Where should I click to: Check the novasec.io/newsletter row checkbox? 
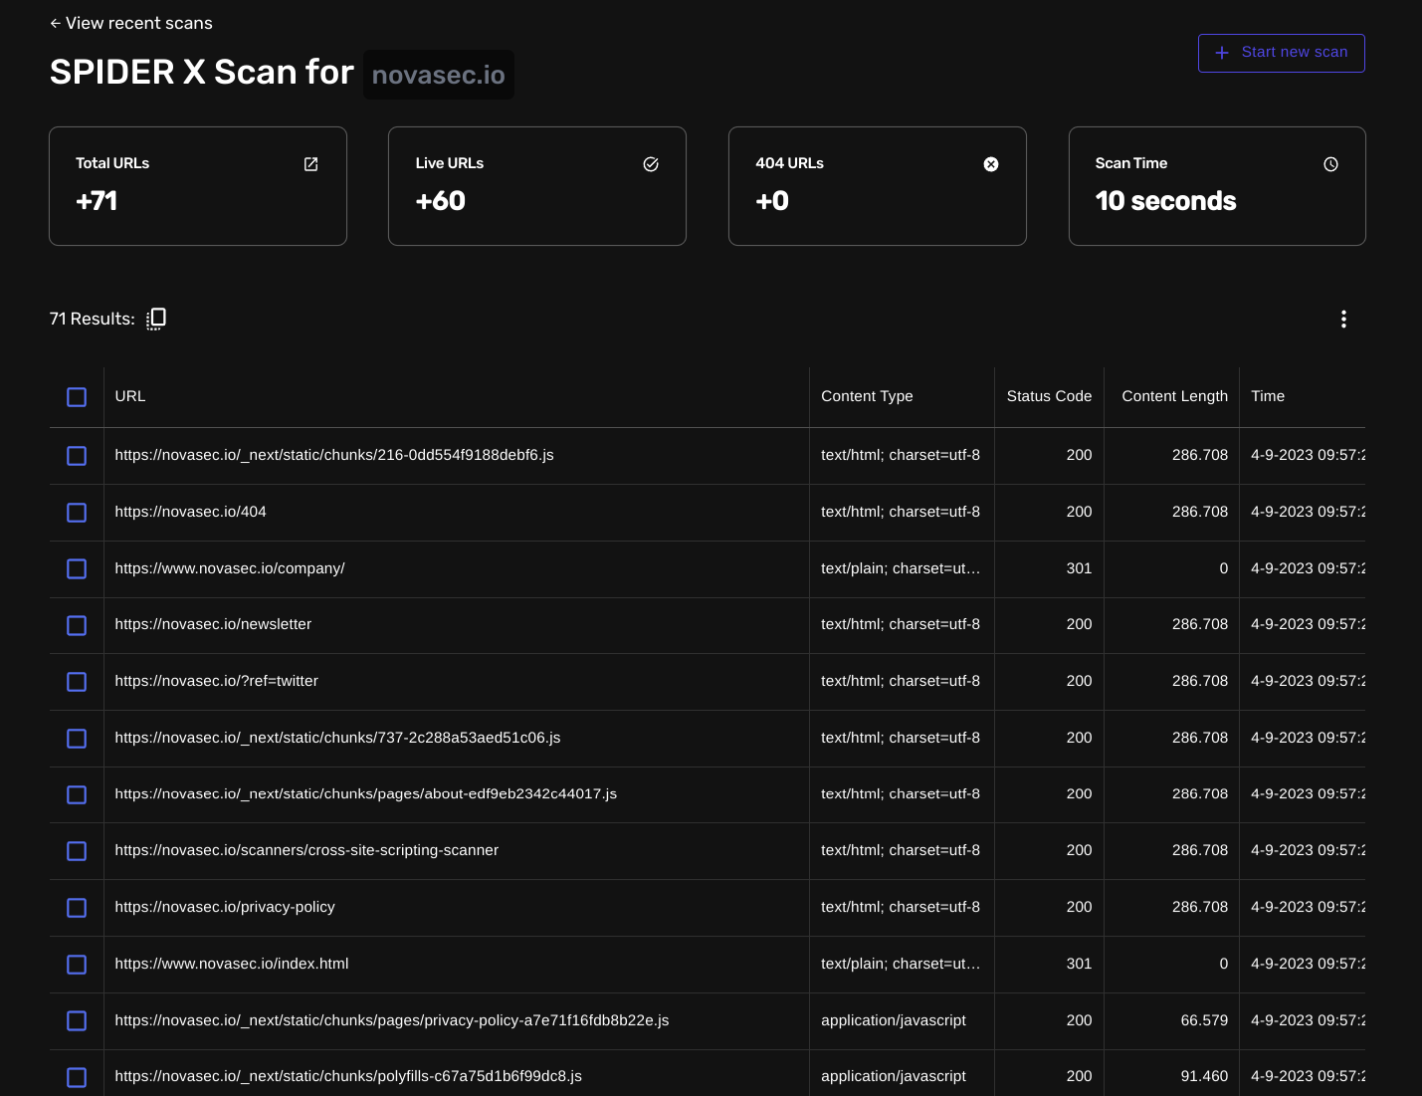[77, 625]
